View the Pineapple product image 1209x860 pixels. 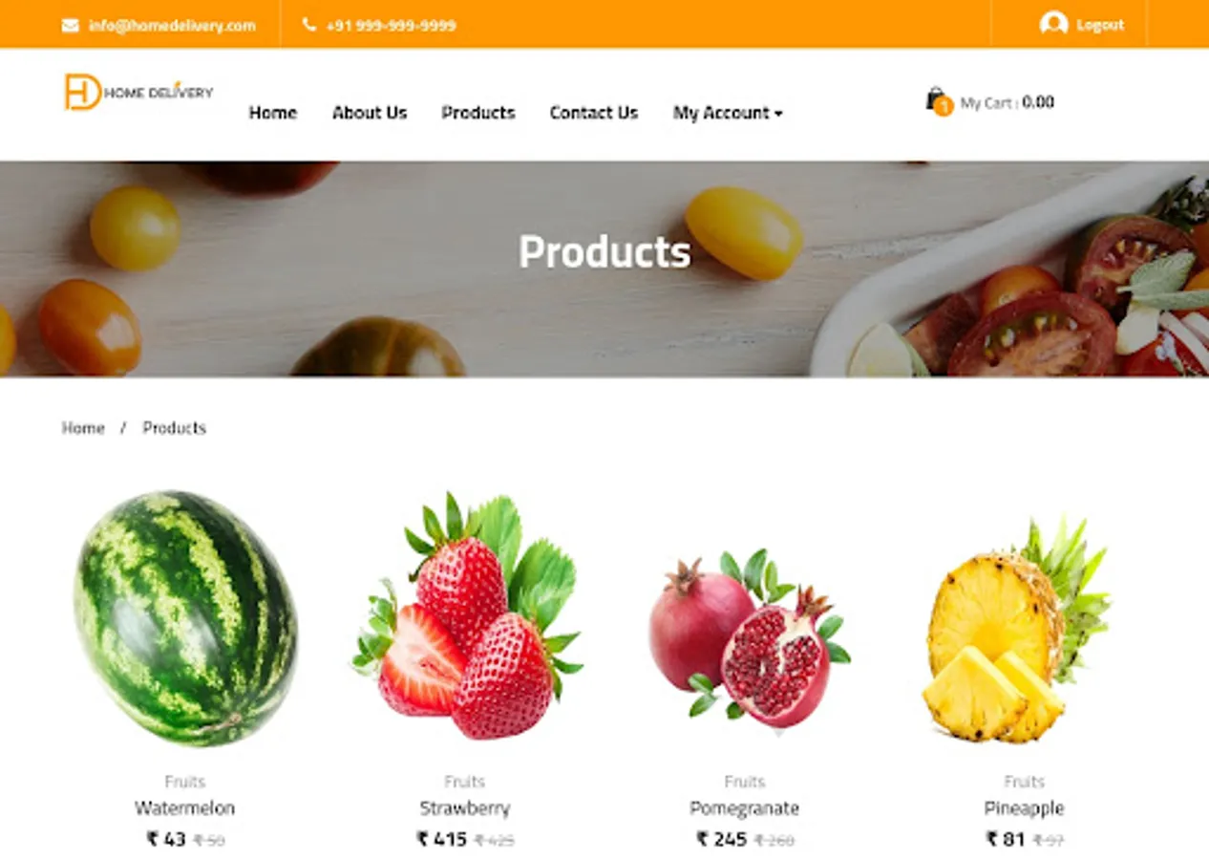pyautogui.click(x=1018, y=631)
